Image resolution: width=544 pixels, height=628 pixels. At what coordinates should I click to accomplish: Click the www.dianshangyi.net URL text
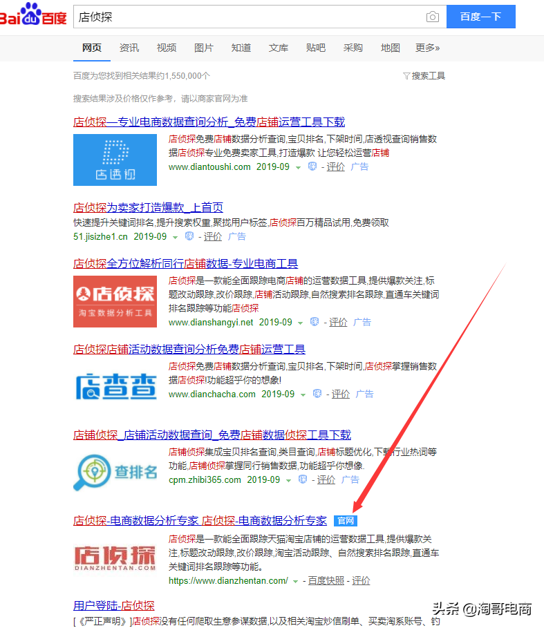pos(211,322)
